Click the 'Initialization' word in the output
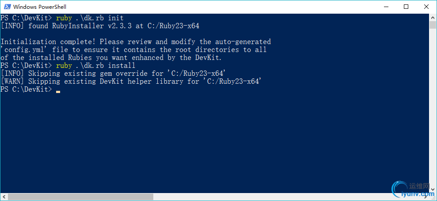437x201 pixels. coord(28,42)
